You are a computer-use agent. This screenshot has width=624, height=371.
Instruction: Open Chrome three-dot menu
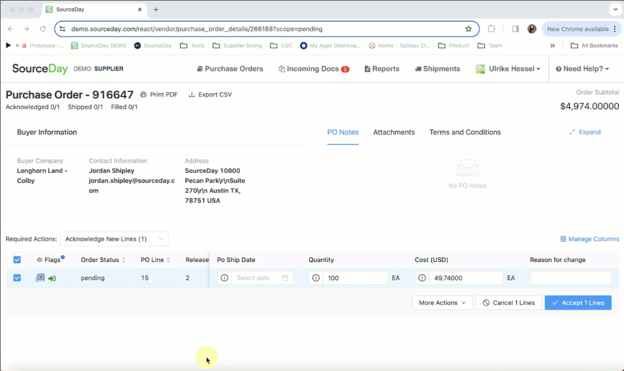[x=615, y=29]
